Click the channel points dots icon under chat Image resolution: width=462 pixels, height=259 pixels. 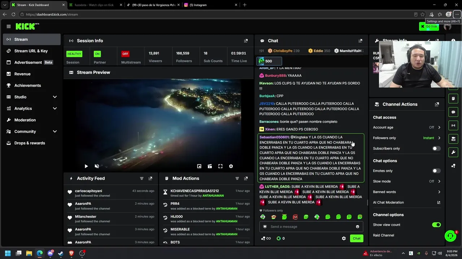point(263,238)
